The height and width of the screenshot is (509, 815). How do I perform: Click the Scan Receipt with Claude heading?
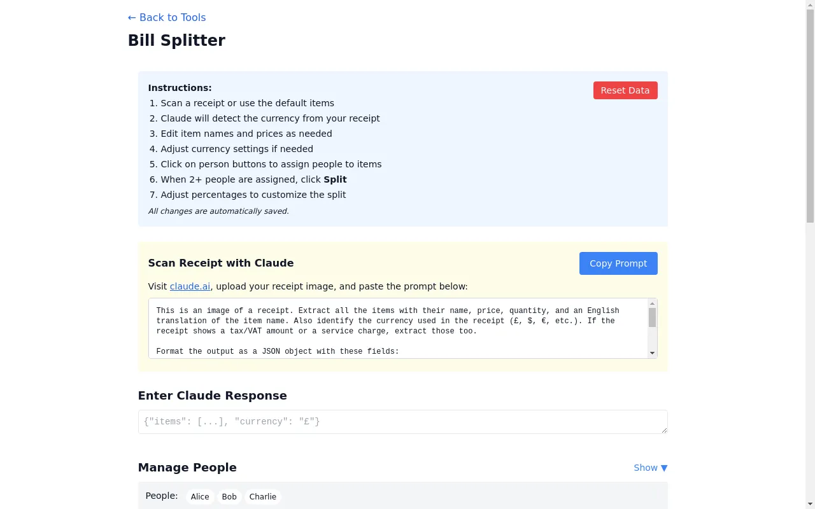[x=220, y=263]
